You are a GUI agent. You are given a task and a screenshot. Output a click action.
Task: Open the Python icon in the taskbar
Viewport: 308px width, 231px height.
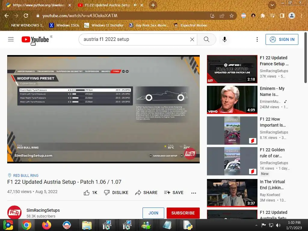188,225
